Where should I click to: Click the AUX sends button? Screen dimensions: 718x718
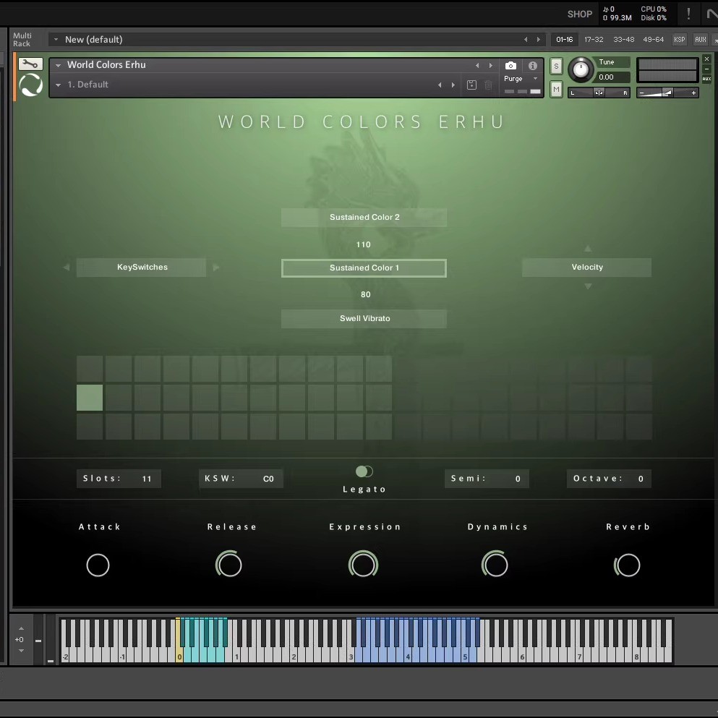coord(700,40)
